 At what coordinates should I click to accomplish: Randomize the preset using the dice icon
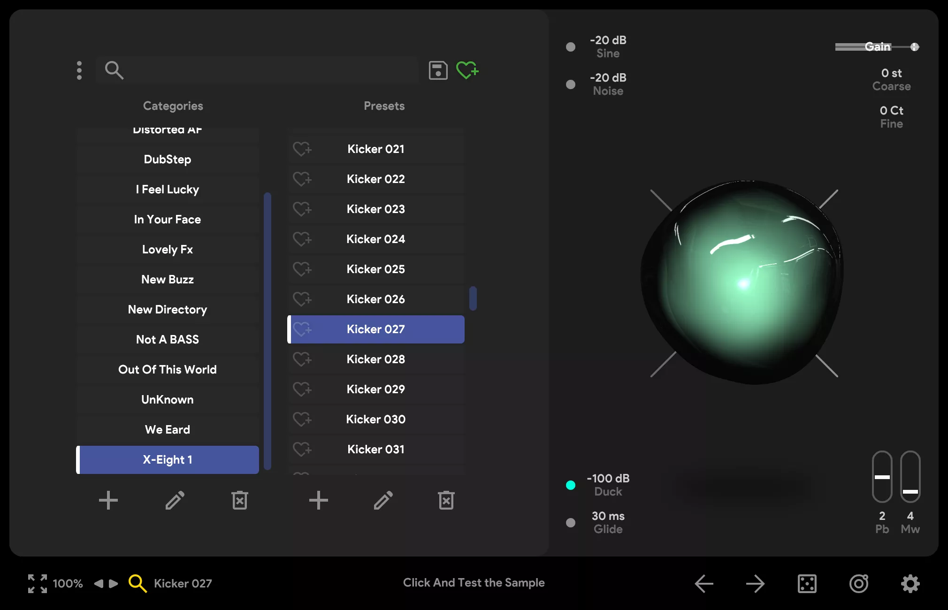click(807, 583)
